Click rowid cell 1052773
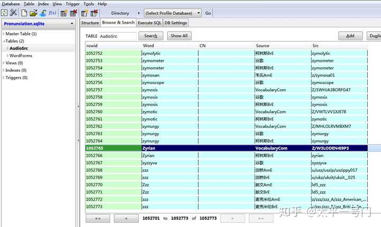 tap(113, 206)
